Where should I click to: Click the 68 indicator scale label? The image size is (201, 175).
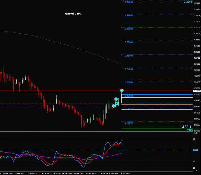pos(194,139)
